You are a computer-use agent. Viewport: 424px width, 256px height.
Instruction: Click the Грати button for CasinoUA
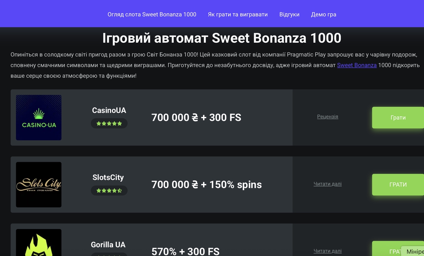[x=398, y=117]
